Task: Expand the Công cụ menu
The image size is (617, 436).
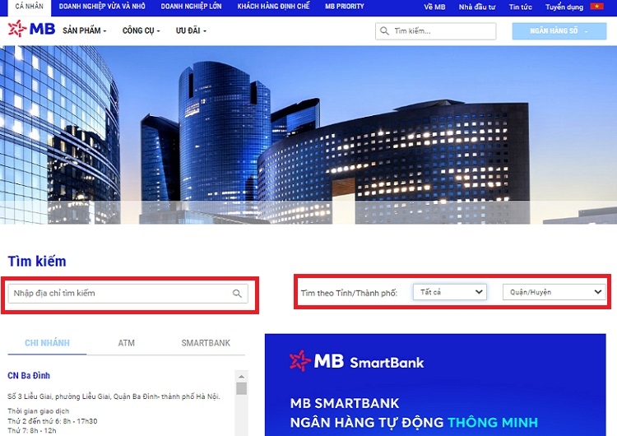Action: 141,31
